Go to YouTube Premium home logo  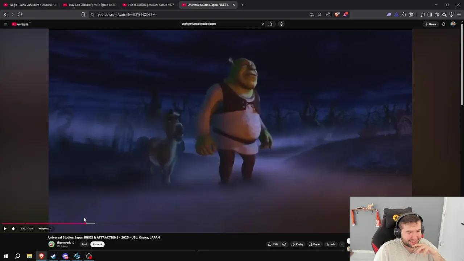(20, 24)
